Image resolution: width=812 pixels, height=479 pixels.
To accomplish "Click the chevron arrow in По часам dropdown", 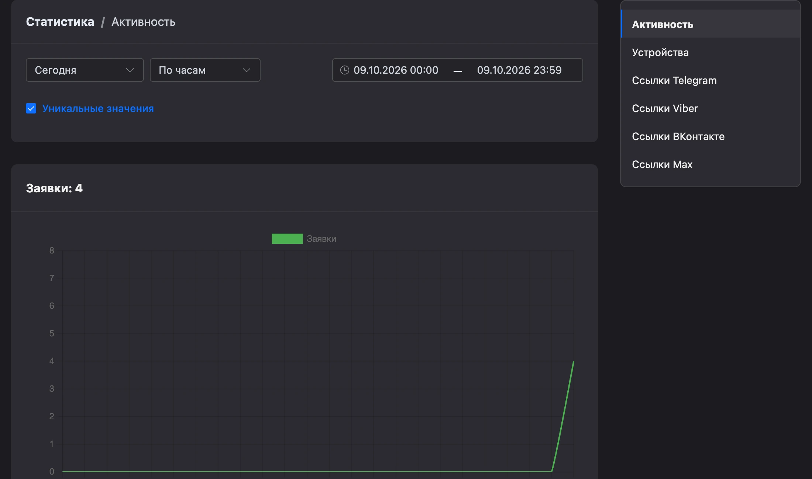I will (246, 70).
